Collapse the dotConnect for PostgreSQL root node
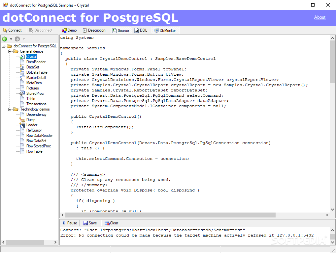The width and height of the screenshot is (336, 253). (3, 46)
